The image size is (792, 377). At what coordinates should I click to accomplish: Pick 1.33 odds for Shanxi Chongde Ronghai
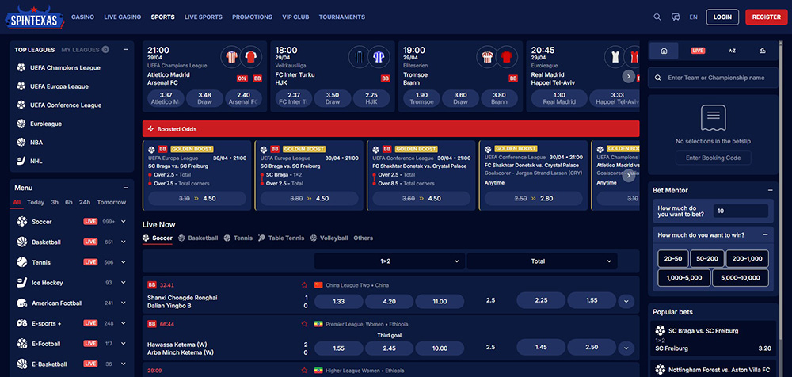pyautogui.click(x=339, y=301)
